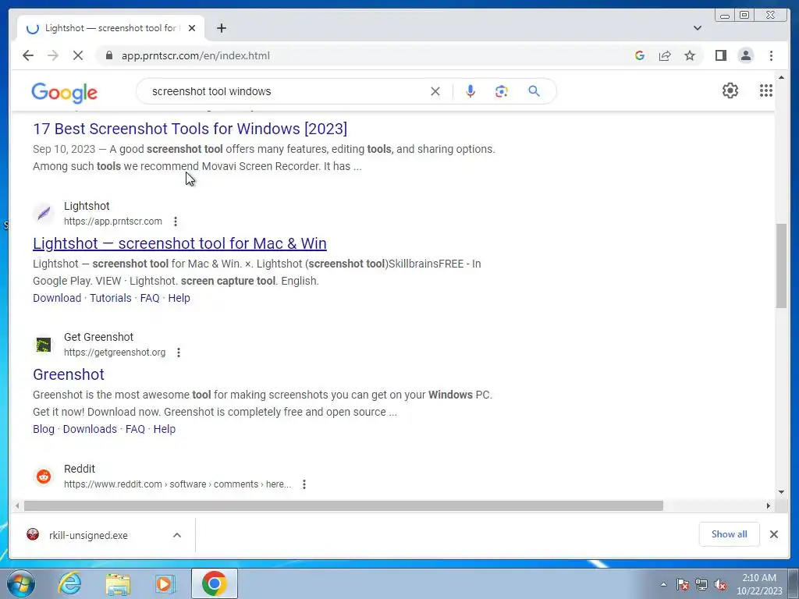The image size is (799, 599).
Task: Click the scroll right arrow
Action: tap(769, 505)
